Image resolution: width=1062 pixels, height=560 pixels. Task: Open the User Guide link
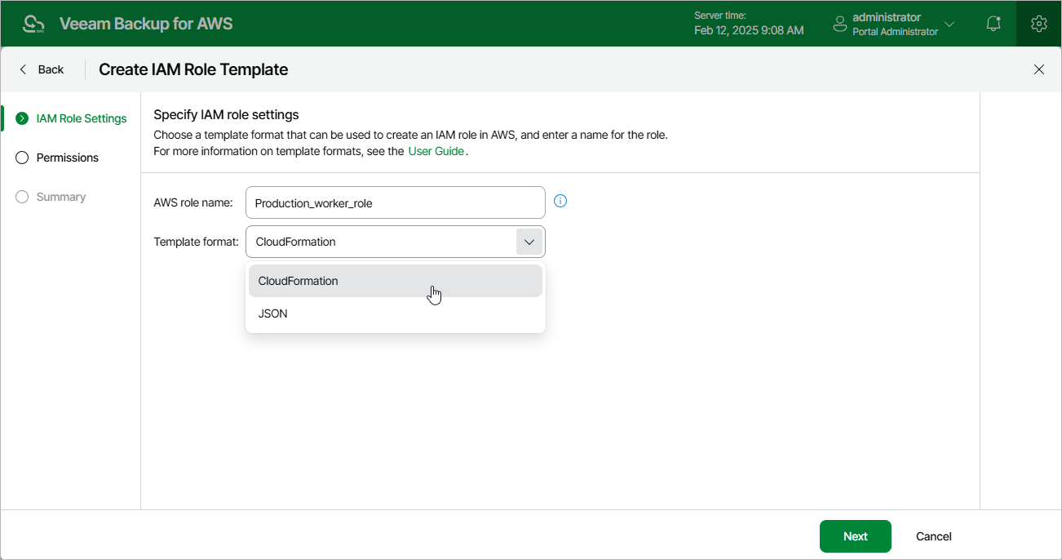coord(436,151)
